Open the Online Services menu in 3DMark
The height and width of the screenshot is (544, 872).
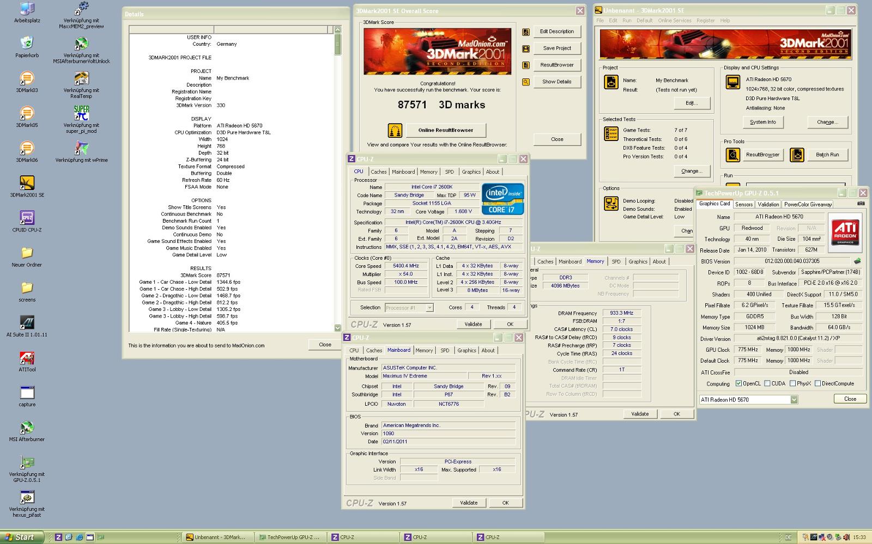coord(674,21)
